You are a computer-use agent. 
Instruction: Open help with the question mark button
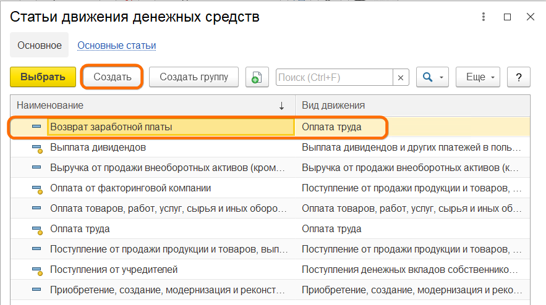click(x=519, y=77)
